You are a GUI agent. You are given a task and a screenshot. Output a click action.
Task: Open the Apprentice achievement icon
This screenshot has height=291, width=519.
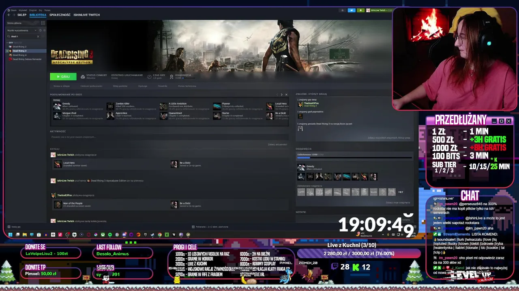[x=110, y=116]
